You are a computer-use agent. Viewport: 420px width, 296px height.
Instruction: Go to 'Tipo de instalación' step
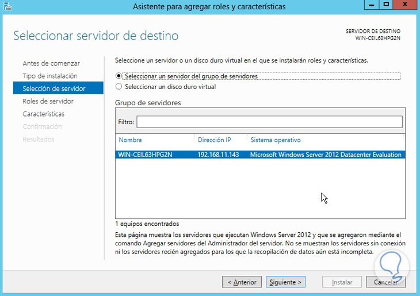click(50, 76)
